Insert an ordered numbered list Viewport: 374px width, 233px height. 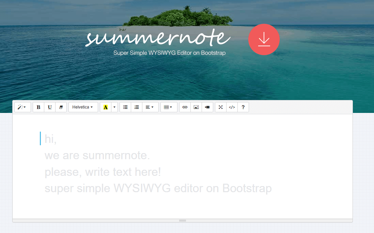point(137,107)
